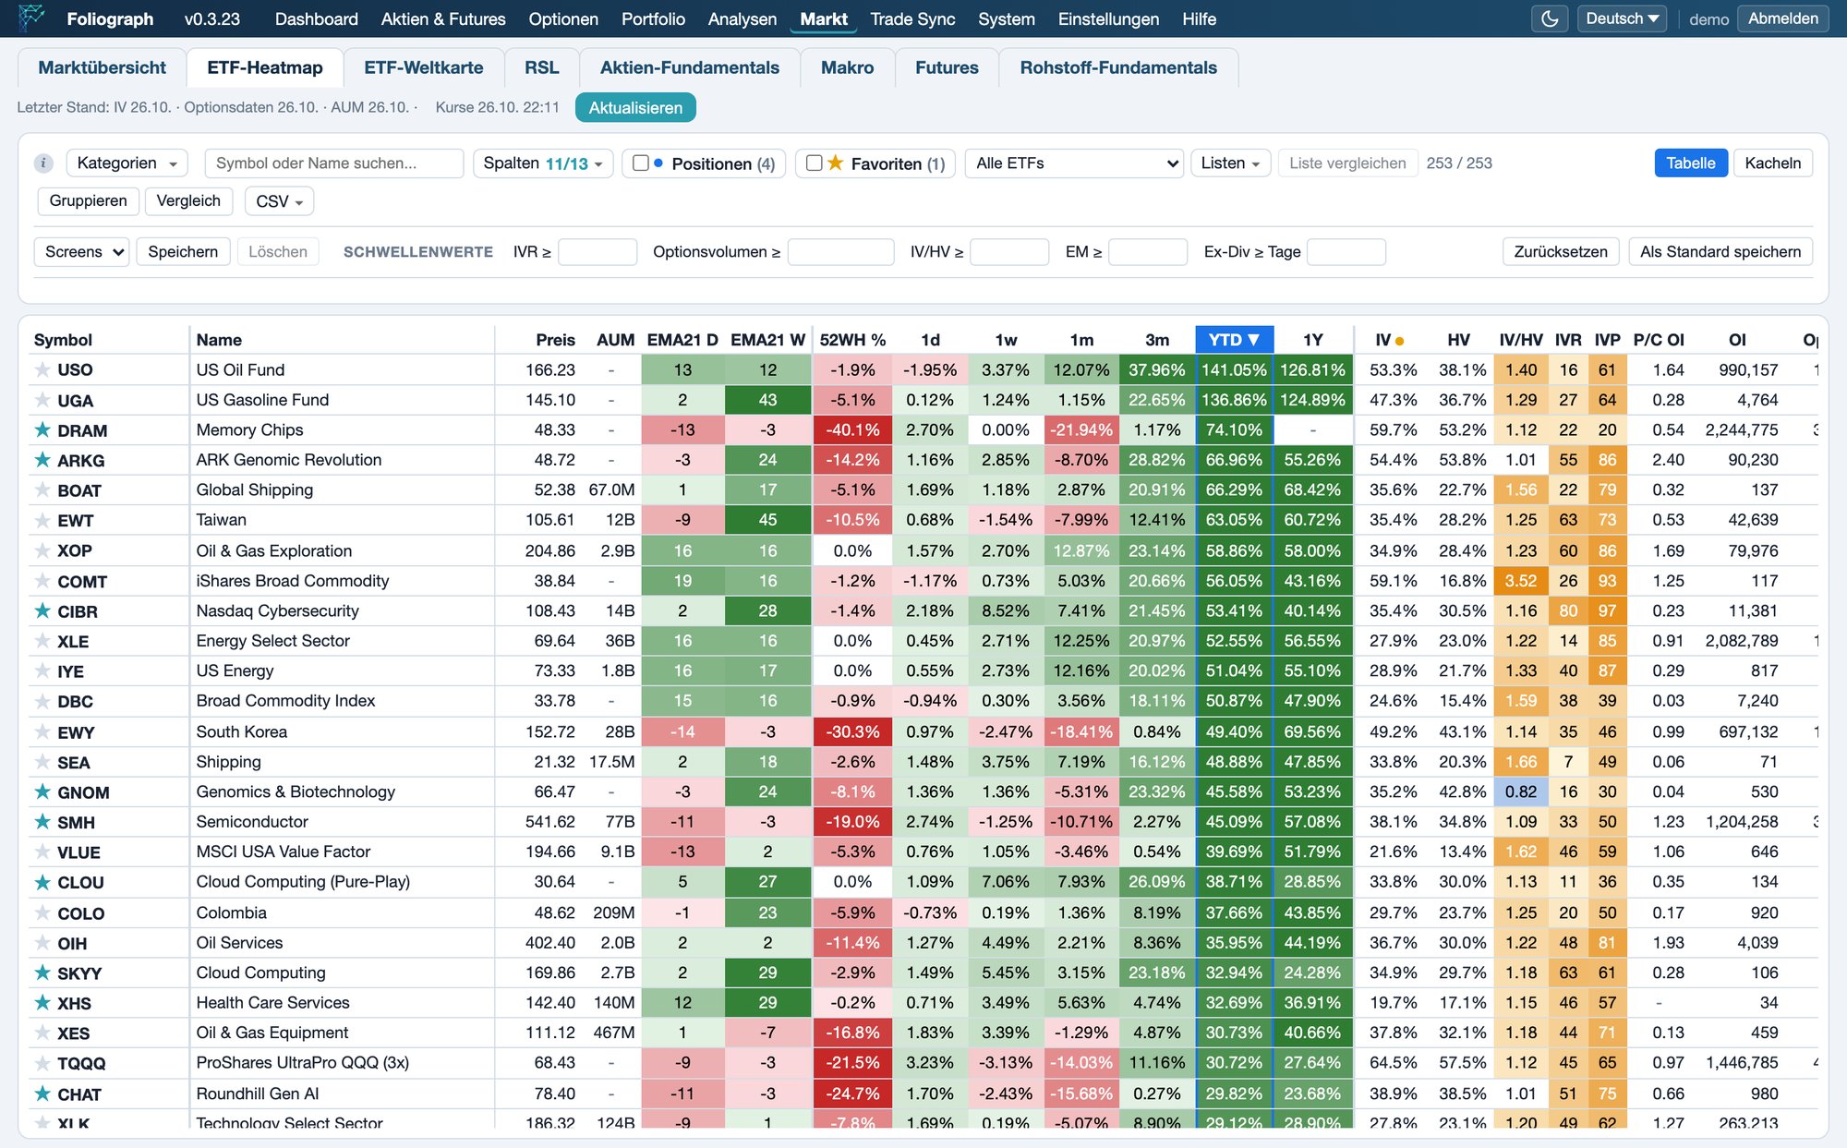
Task: Remove ARKG favorite star
Action: (42, 460)
